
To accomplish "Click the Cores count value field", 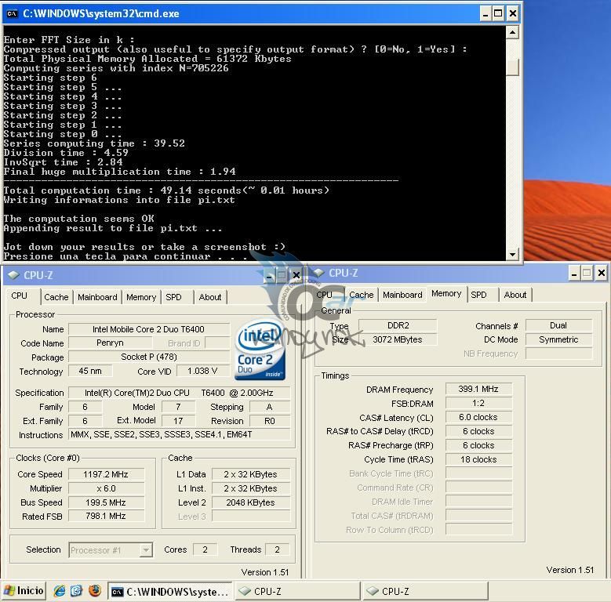I will point(205,549).
